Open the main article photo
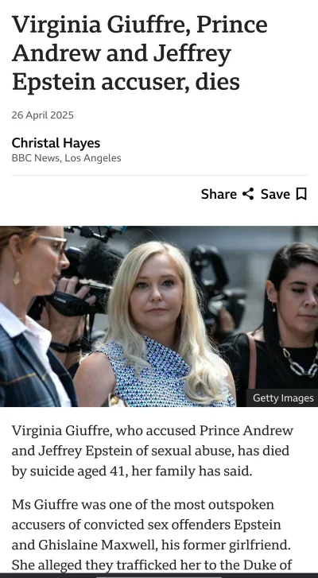Screen dimensions: 318x578 [159, 316]
